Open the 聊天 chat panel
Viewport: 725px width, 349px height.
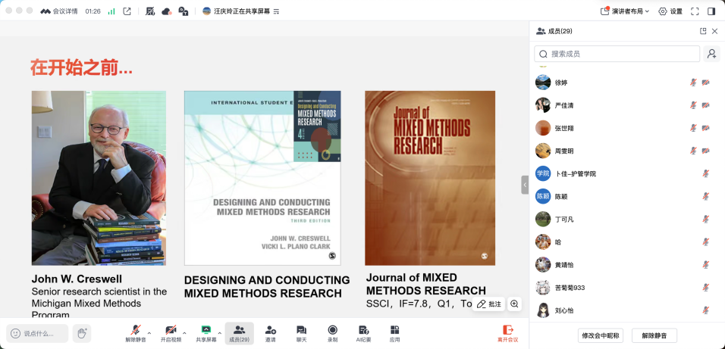(x=301, y=333)
